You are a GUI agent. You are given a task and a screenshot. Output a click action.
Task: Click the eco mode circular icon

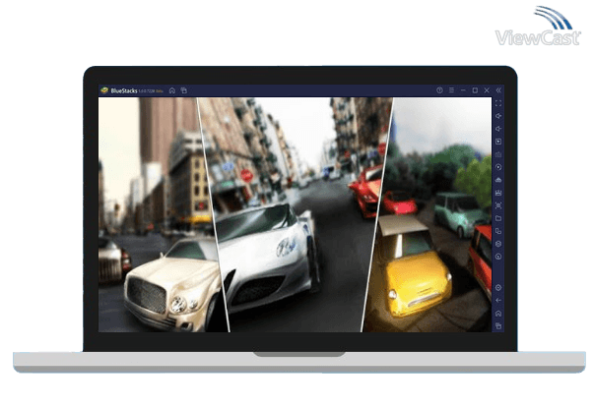pyautogui.click(x=498, y=257)
